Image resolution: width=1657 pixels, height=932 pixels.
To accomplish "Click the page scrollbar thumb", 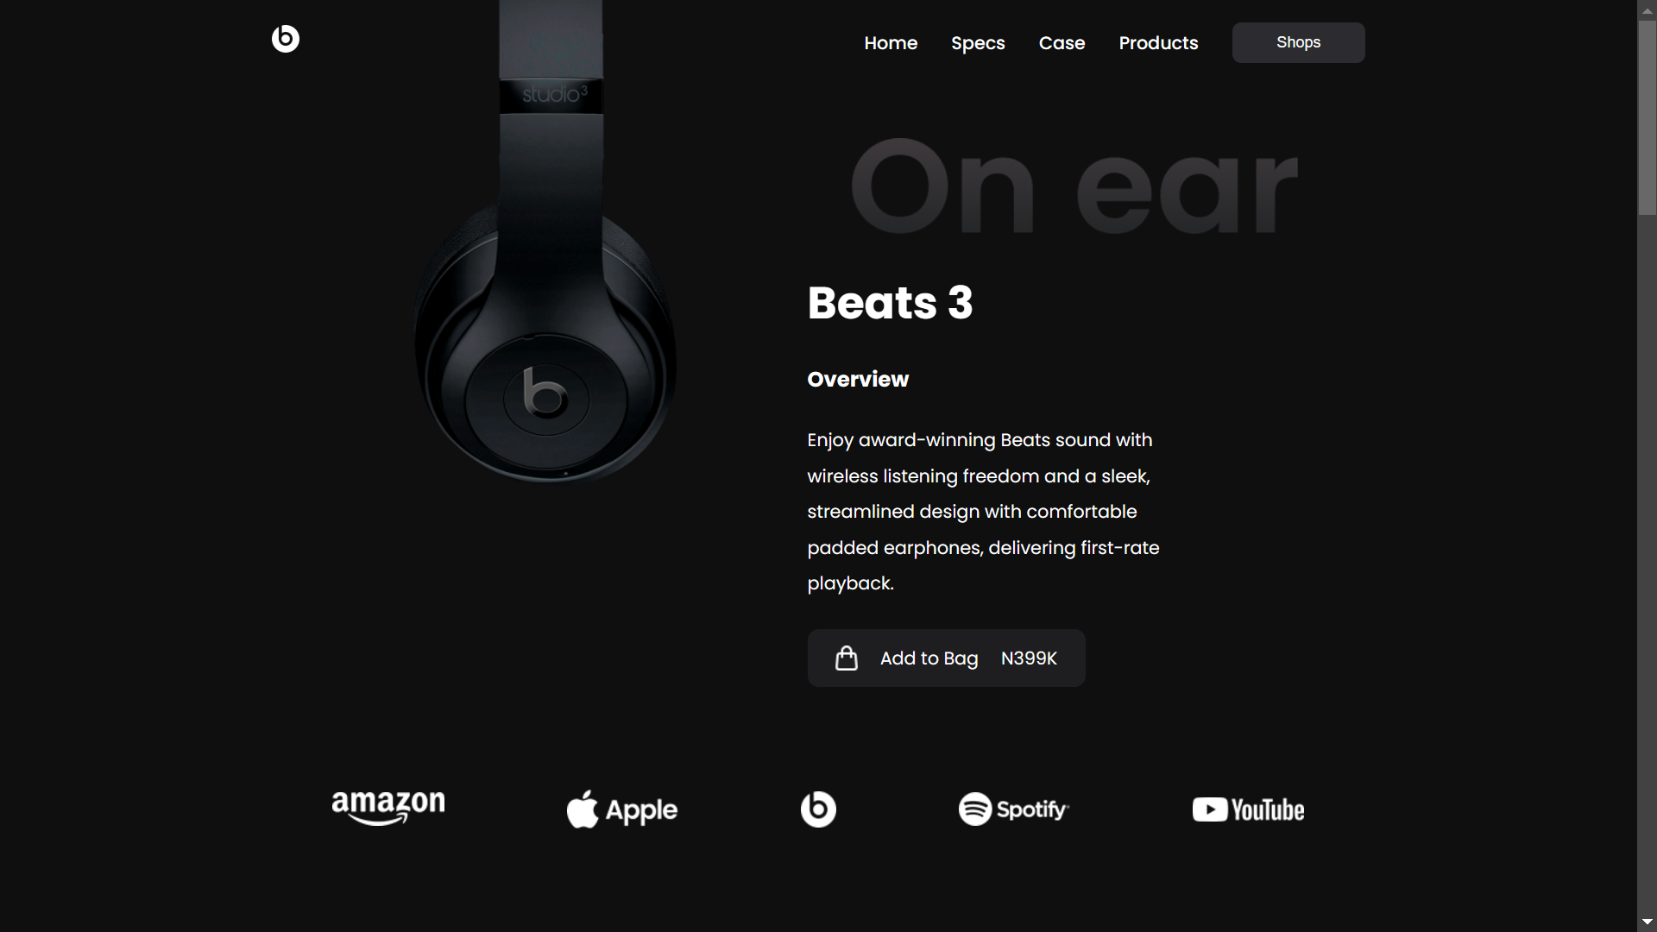I will 1647,117.
